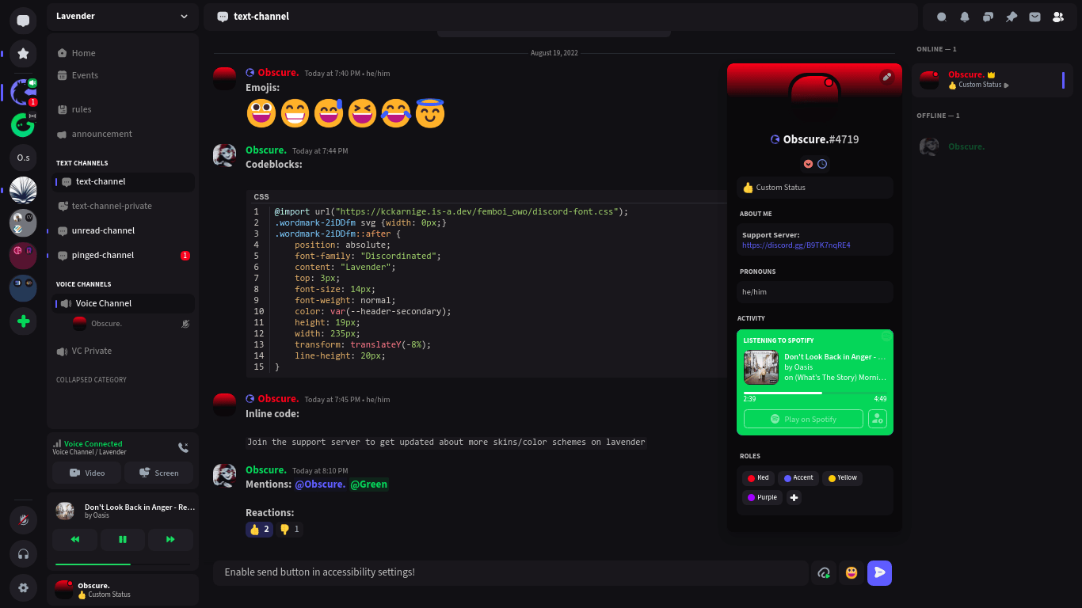Viewport: 1082px width, 608px height.
Task: Open the support server invite link
Action: 795,245
